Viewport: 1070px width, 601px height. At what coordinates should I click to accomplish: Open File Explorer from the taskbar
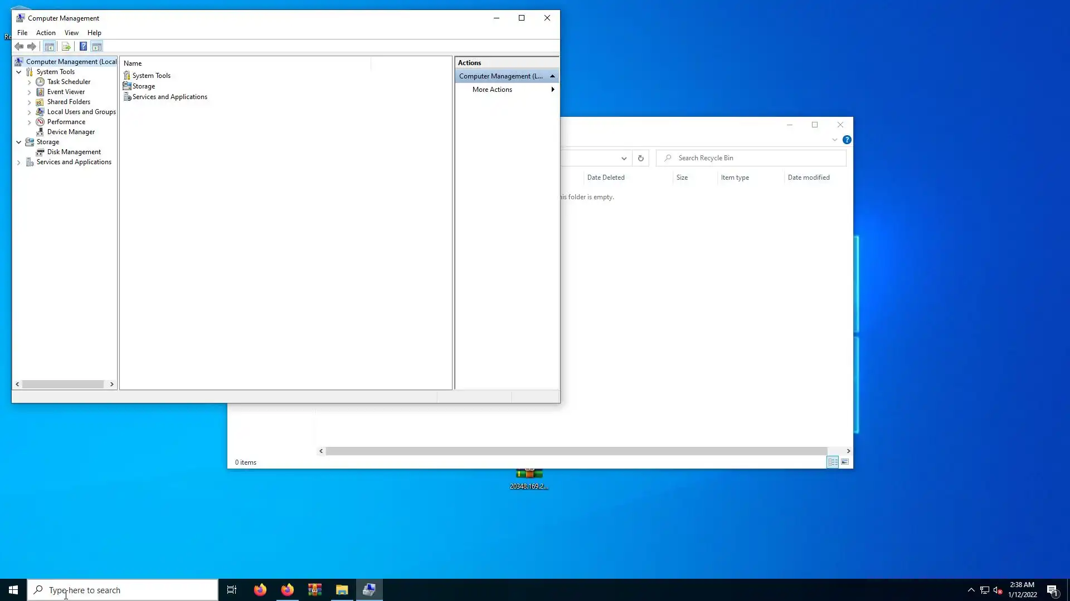click(x=342, y=590)
